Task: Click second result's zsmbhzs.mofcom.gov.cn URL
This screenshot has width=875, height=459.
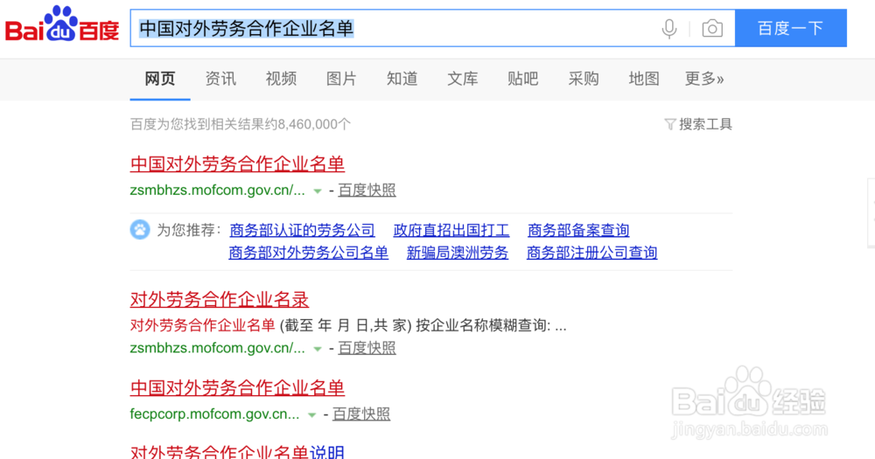Action: [x=218, y=348]
